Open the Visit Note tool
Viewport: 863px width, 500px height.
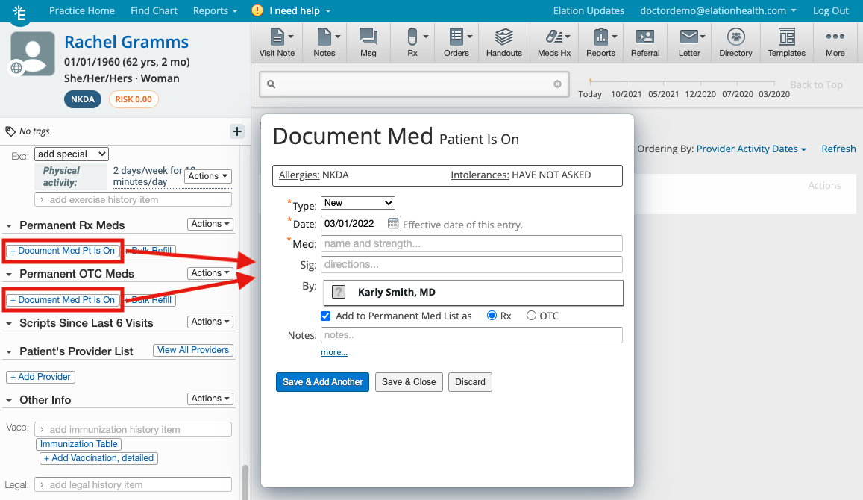(276, 41)
